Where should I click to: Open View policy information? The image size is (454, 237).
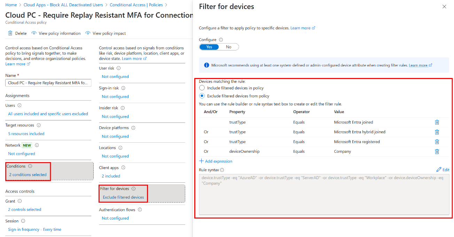pos(56,33)
